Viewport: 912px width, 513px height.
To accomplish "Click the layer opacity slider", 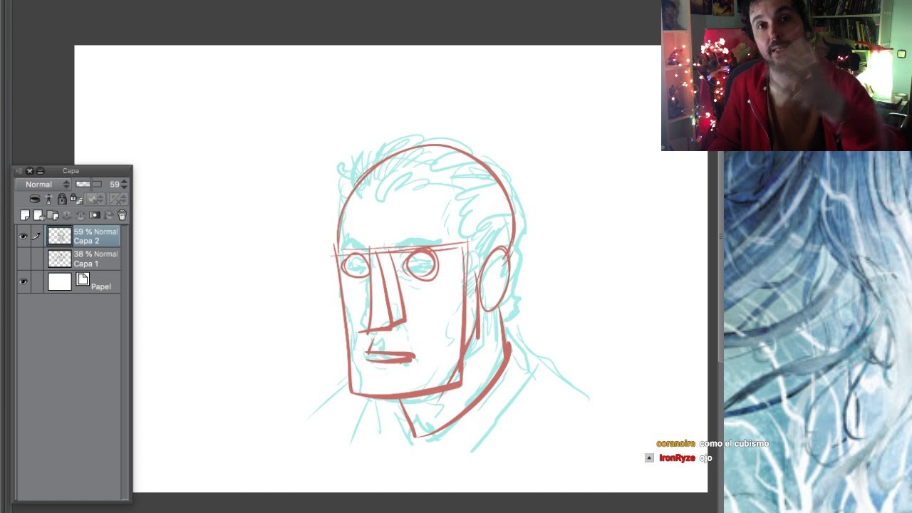I will 88,185.
